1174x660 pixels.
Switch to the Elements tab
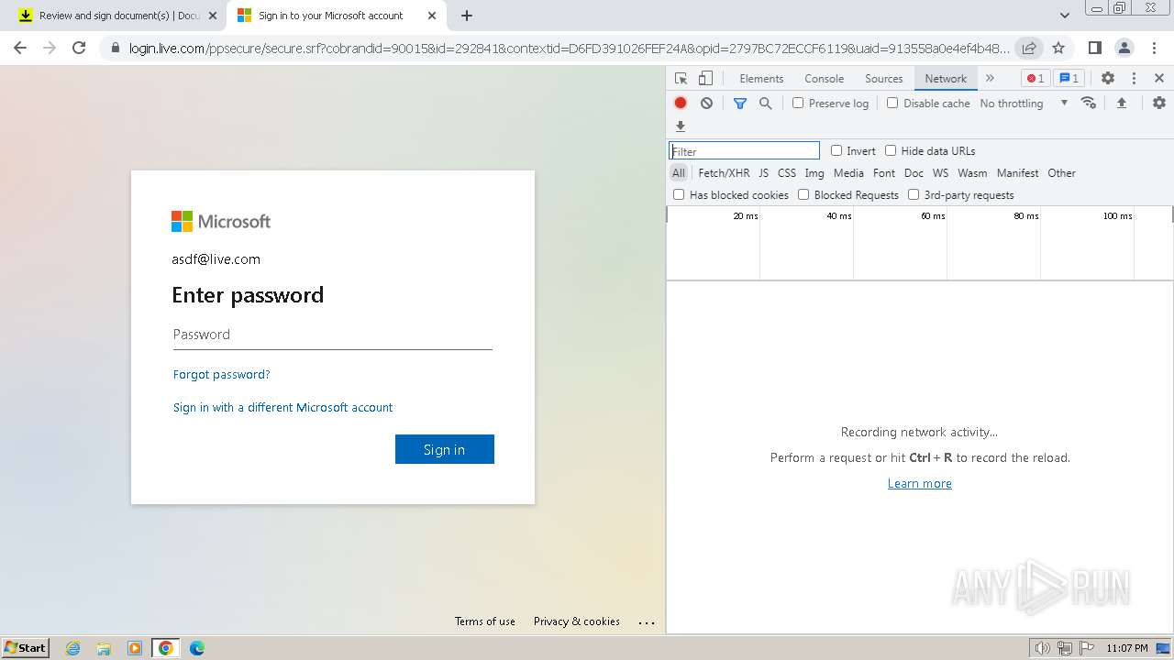[x=761, y=79]
